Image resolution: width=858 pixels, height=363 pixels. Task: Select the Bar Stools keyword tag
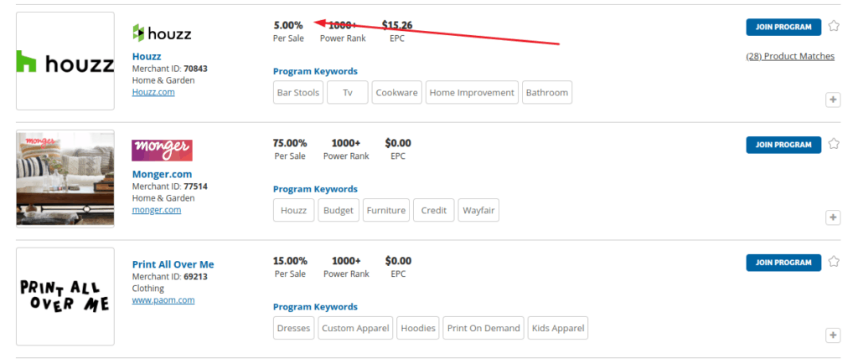298,92
